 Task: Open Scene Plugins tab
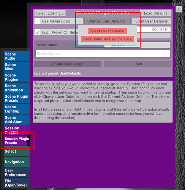click(x=17, y=77)
